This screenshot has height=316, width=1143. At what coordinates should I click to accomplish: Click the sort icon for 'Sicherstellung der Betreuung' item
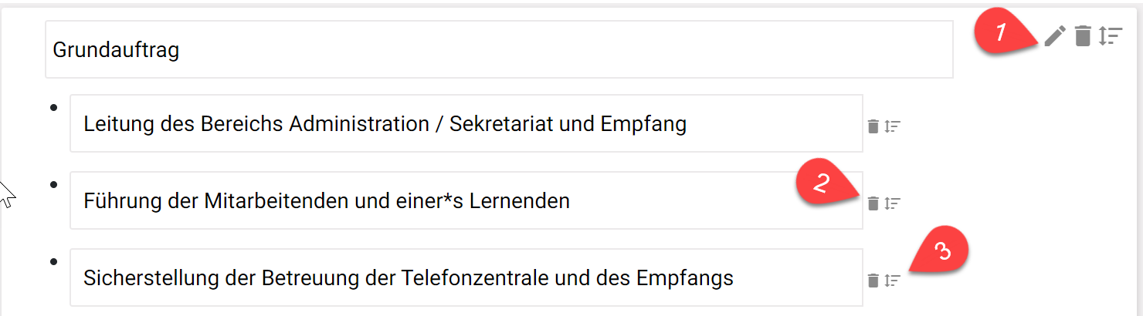[893, 281]
